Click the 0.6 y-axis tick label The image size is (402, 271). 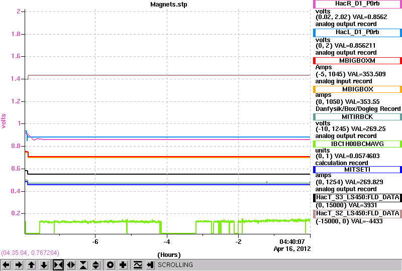pos(16,169)
